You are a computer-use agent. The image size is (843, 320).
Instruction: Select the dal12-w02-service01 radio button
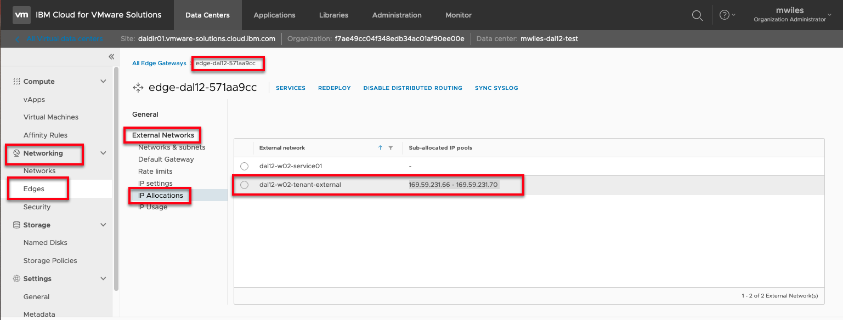coord(245,166)
